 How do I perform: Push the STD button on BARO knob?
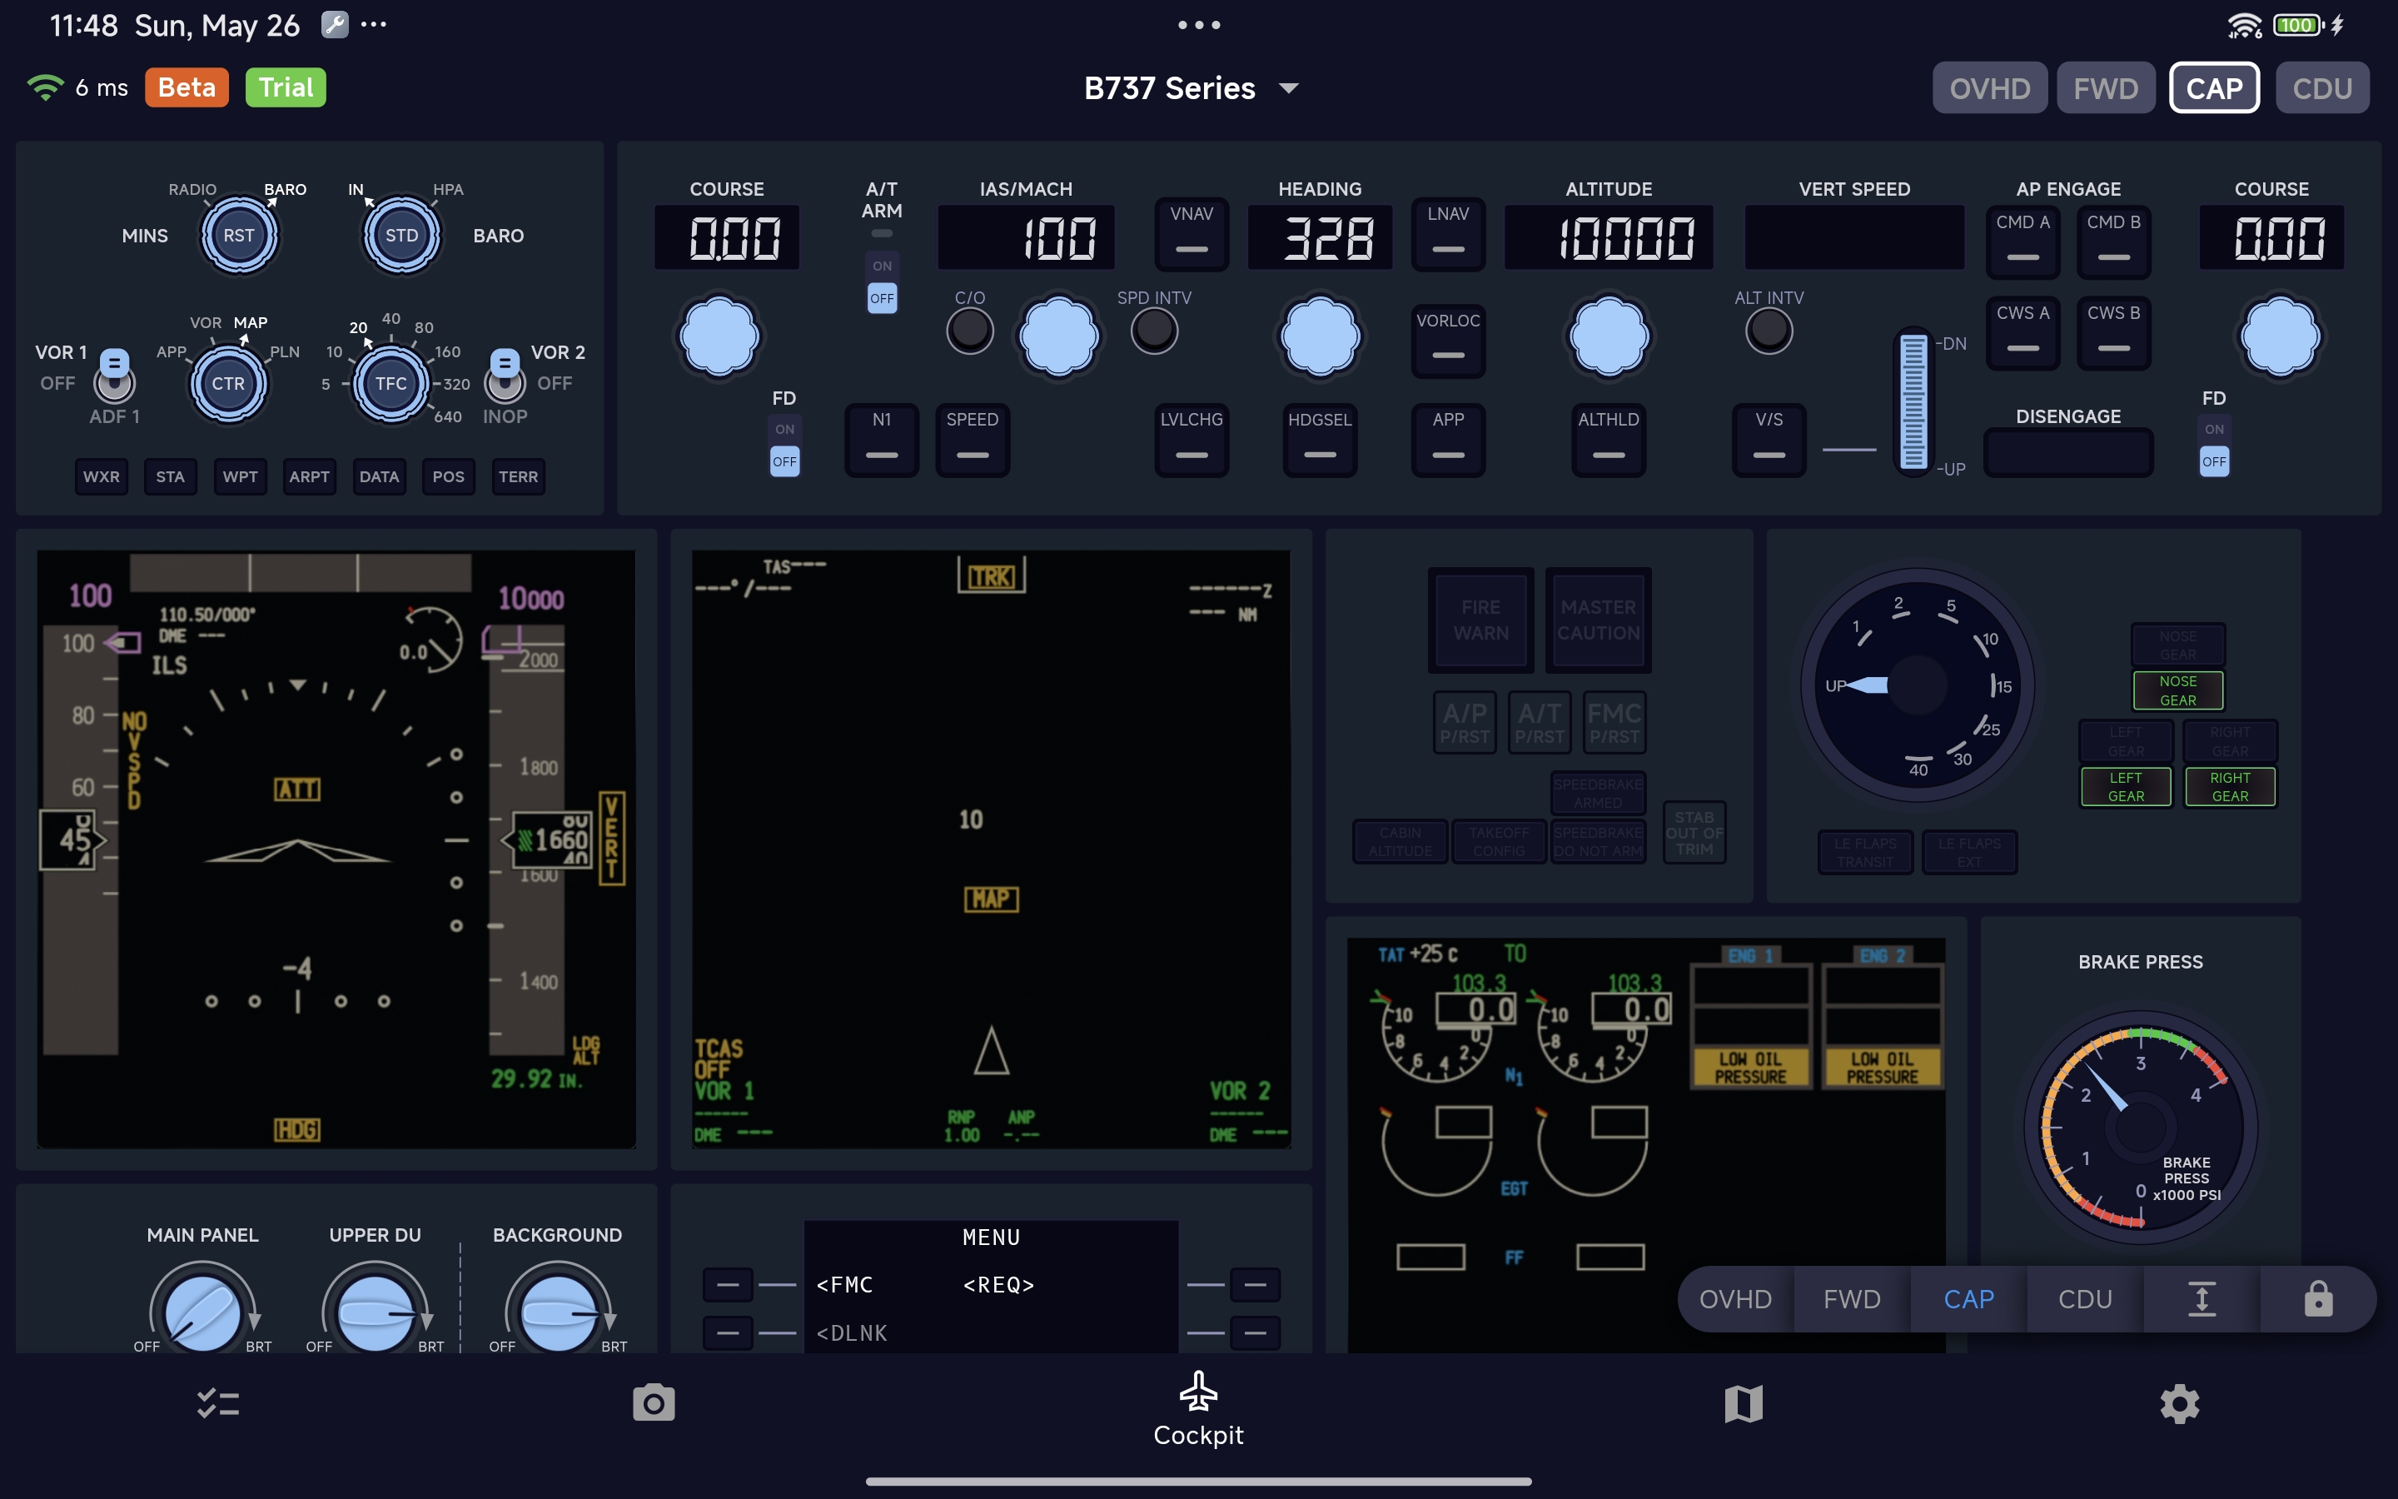[x=401, y=235]
